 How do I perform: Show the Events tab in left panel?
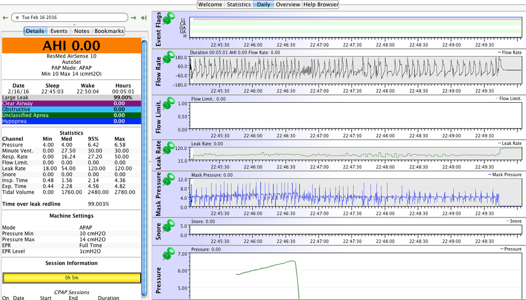59,31
